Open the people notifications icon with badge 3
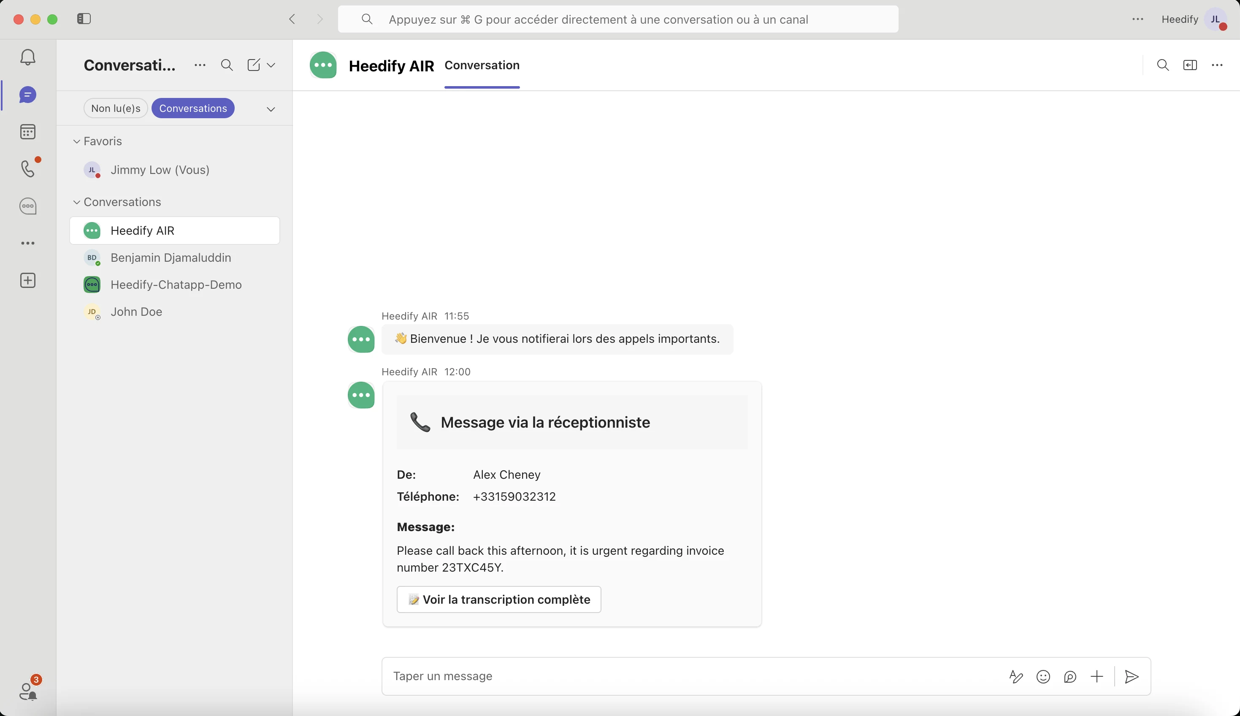The image size is (1240, 716). 28,690
